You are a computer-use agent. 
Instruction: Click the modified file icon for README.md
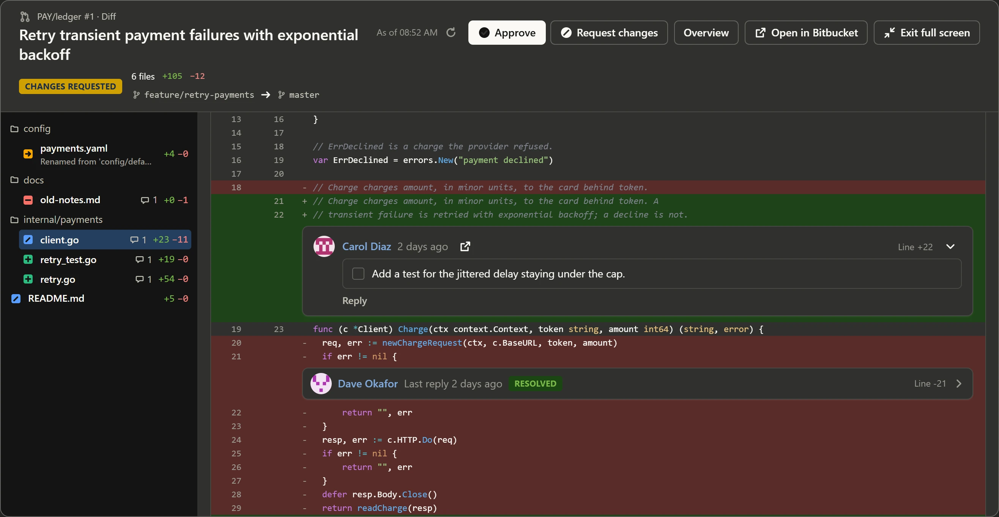click(16, 299)
